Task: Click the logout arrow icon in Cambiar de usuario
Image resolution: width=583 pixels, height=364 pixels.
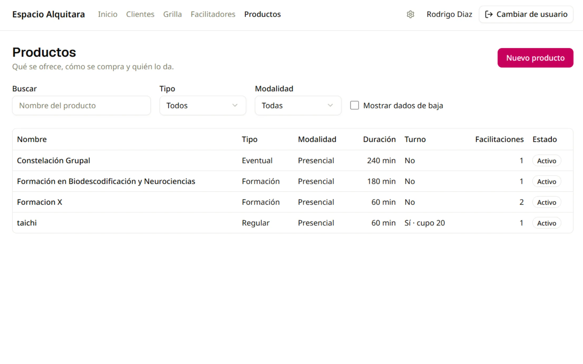Action: click(489, 14)
